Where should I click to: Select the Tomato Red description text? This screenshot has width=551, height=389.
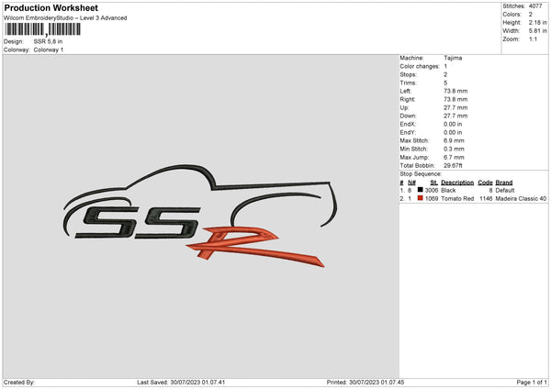point(457,199)
